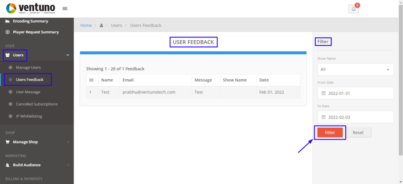
Task: Click the Ventuno logo
Action: pyautogui.click(x=30, y=9)
